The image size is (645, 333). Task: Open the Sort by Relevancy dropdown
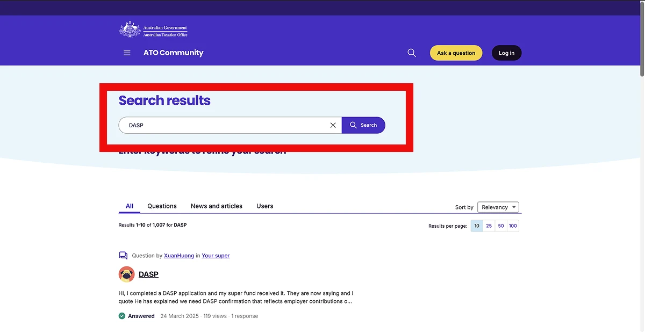pos(498,207)
